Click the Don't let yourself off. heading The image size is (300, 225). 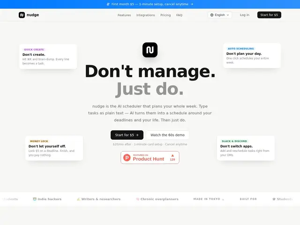[x=47, y=146]
